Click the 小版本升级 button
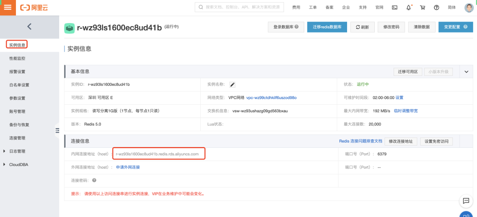The image size is (477, 217). tap(438, 72)
